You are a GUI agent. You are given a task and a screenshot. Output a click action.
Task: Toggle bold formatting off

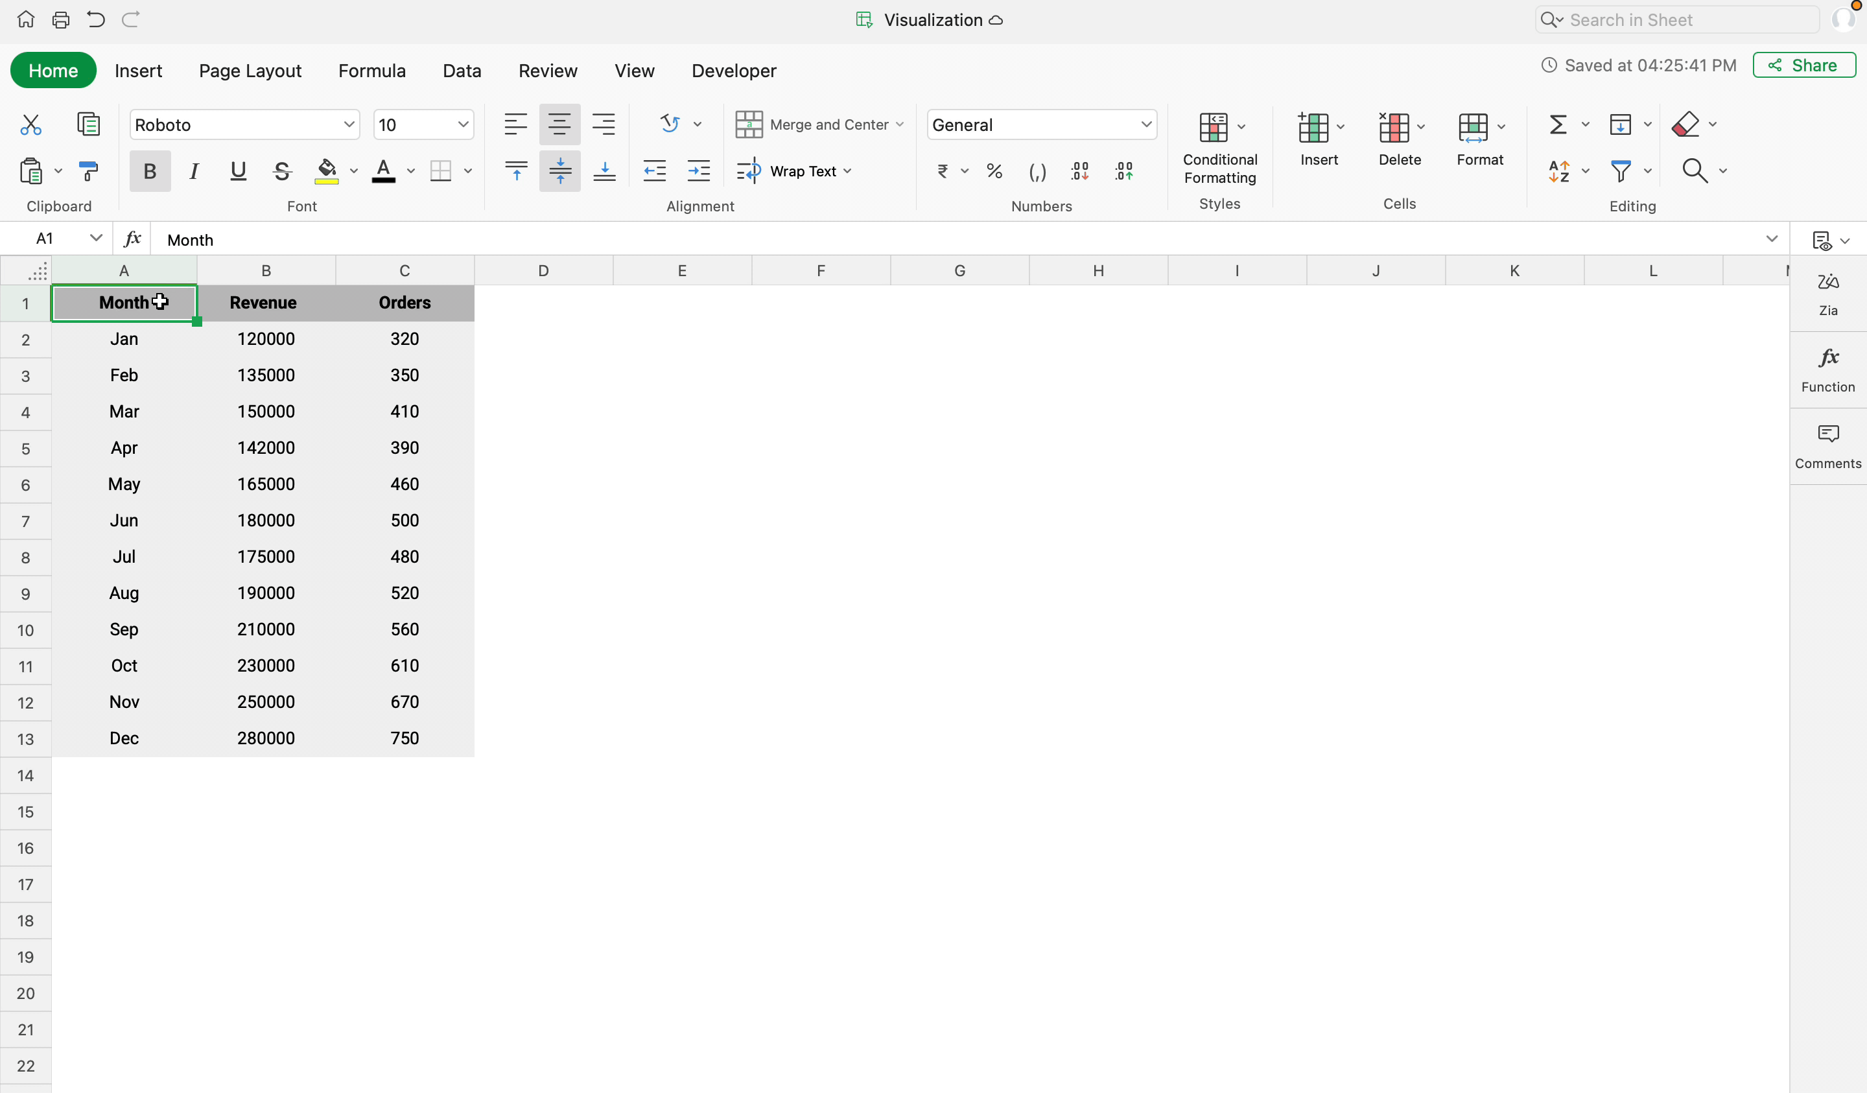coord(150,171)
